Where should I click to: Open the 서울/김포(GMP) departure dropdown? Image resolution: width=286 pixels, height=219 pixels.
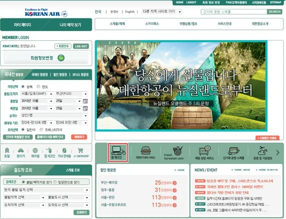[37, 94]
